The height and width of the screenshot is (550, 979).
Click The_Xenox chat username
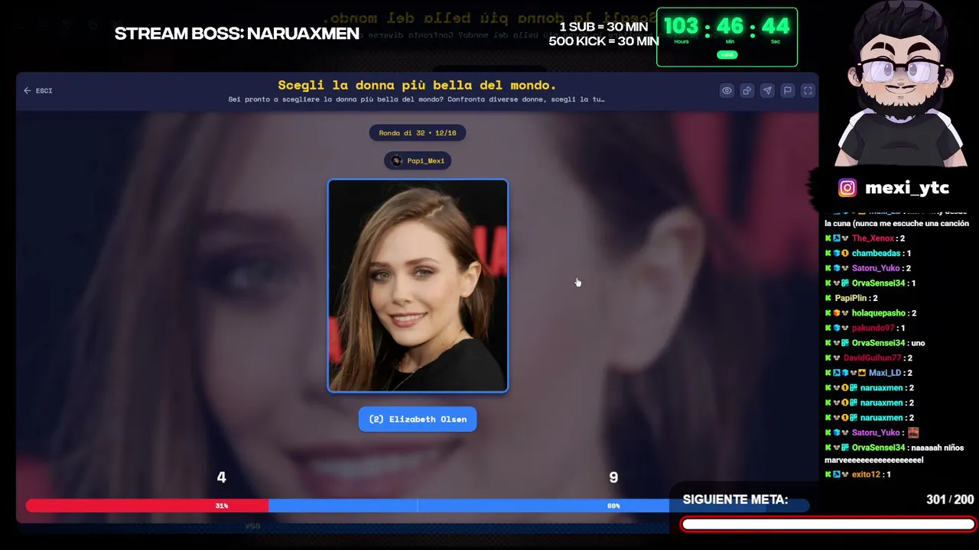click(873, 238)
